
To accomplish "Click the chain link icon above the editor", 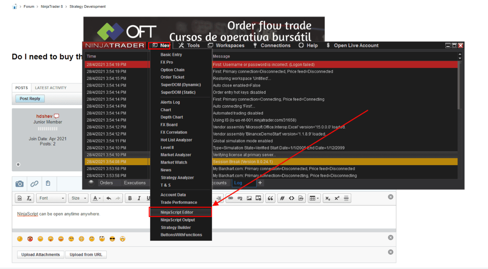I will tap(34, 183).
